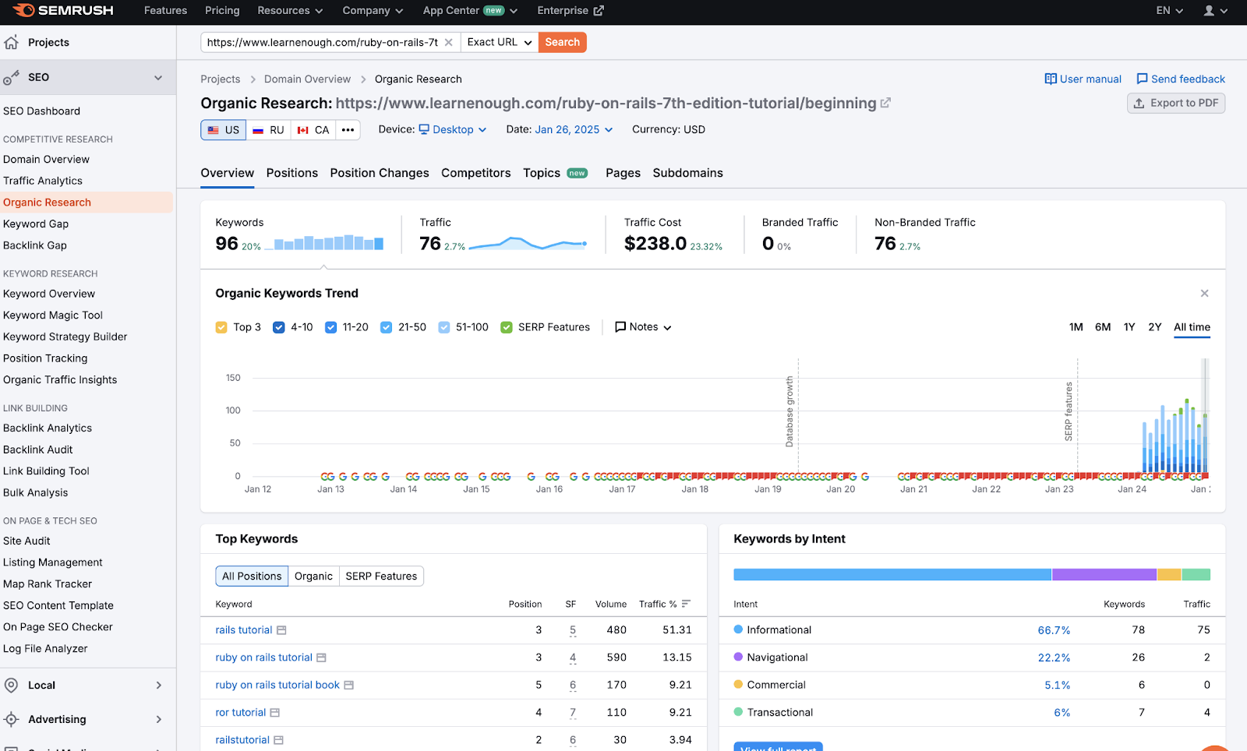
Task: Clear the URL with the X icon
Action: [x=449, y=42]
